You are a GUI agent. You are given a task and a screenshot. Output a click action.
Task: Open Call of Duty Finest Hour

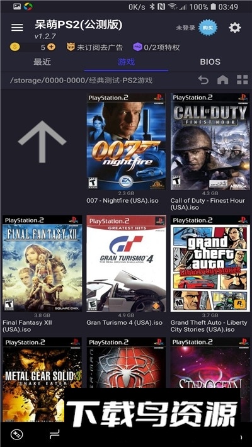coord(210,142)
